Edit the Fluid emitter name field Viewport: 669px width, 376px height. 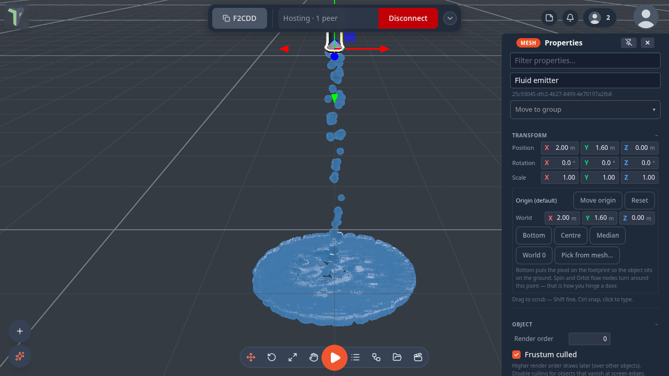coord(585,80)
